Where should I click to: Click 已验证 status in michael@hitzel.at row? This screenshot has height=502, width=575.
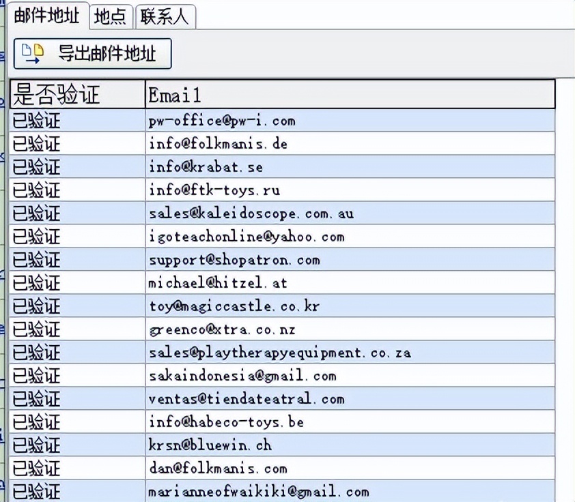(36, 283)
